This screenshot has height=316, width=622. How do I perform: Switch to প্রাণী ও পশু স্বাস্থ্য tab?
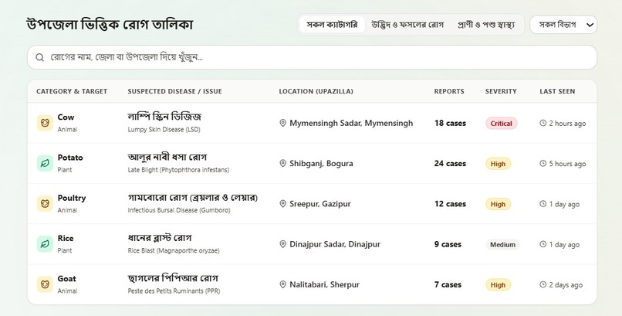[486, 25]
